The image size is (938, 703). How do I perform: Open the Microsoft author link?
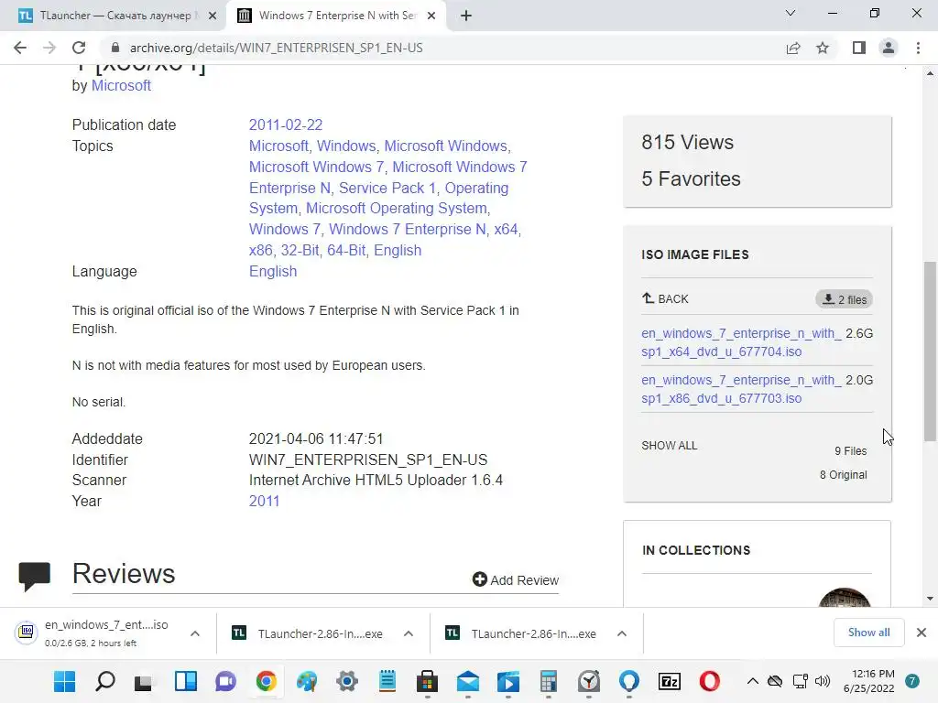click(121, 85)
